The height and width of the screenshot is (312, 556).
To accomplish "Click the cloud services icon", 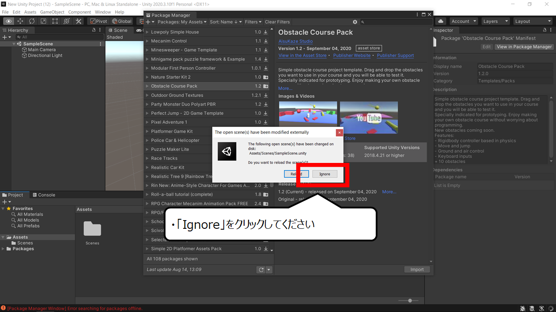I will point(441,21).
